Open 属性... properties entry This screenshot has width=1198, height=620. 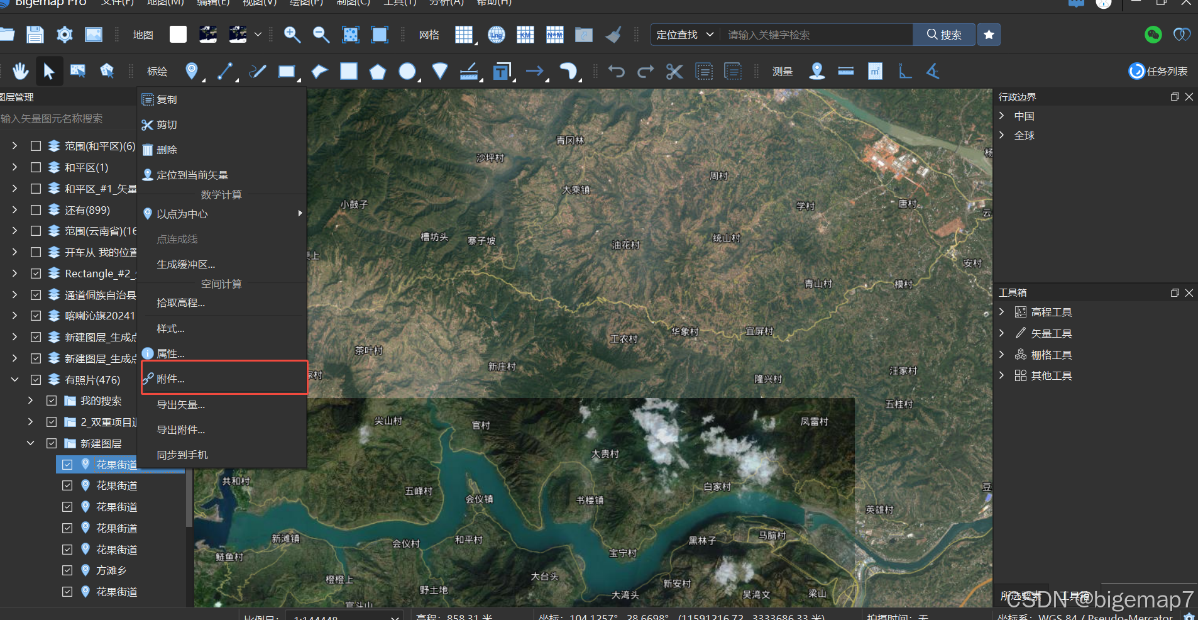[222, 353]
